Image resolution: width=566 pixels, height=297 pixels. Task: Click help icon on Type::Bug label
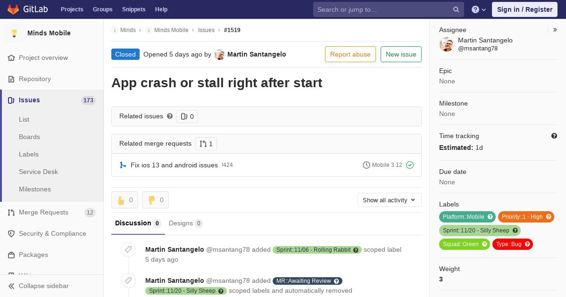[x=527, y=244]
